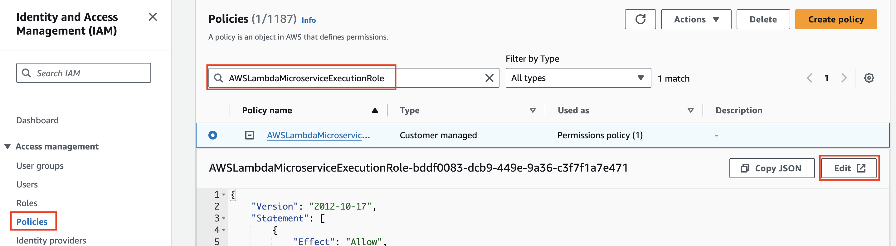The width and height of the screenshot is (896, 246).
Task: Open the AWSLambdaMicroservic... policy link
Action: 318,135
